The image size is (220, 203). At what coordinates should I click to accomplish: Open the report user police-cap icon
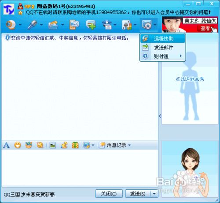(107, 25)
